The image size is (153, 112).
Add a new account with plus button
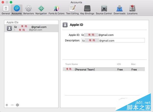(x=7, y=105)
